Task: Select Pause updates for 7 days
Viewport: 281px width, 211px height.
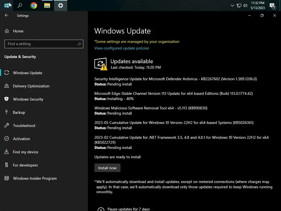Action: [128, 209]
